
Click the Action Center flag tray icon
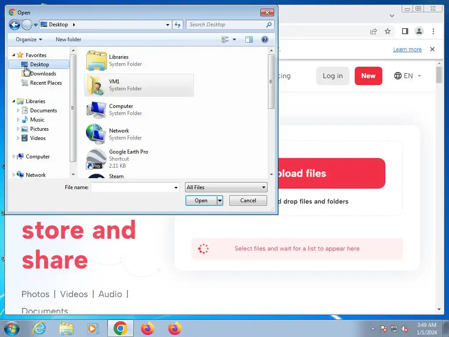(383, 329)
